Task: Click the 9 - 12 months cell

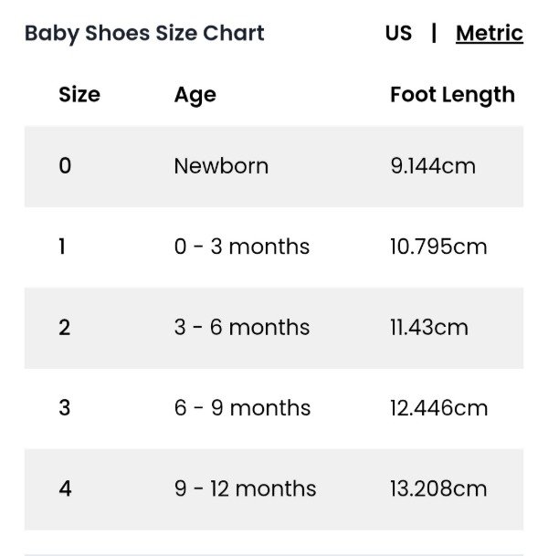Action: 245,488
